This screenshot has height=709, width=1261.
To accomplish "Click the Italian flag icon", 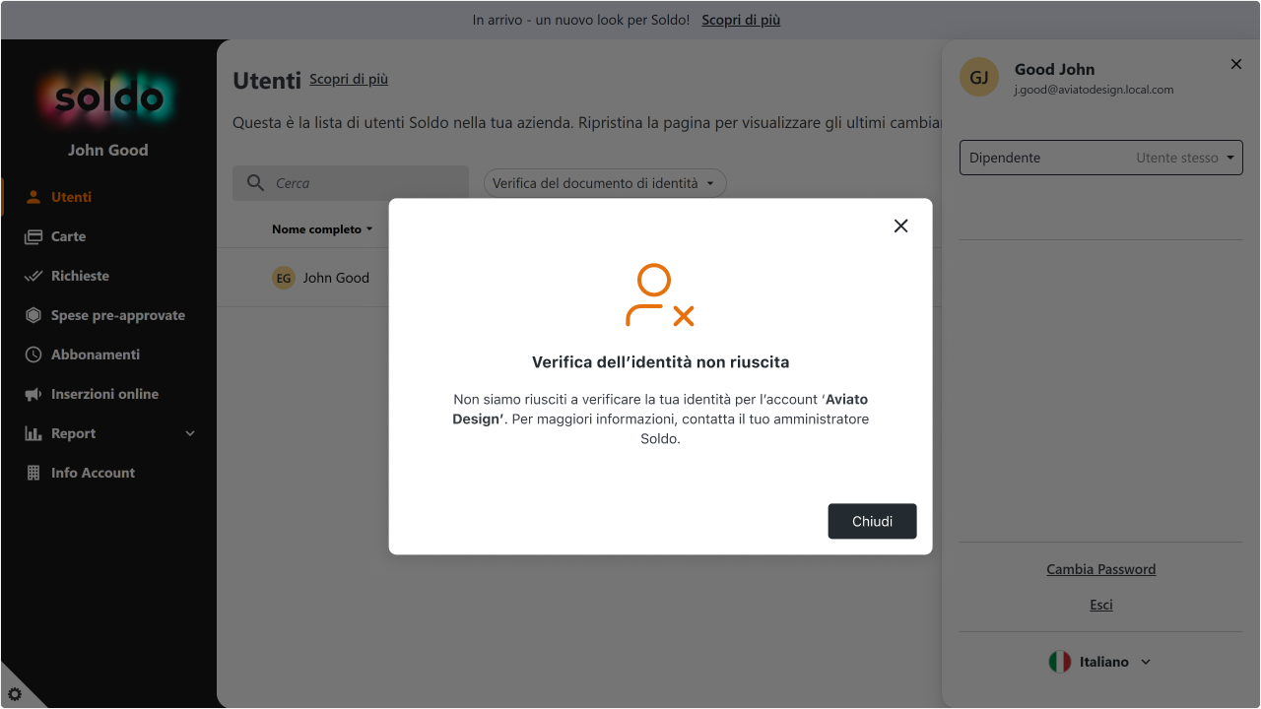I will [x=1060, y=662].
